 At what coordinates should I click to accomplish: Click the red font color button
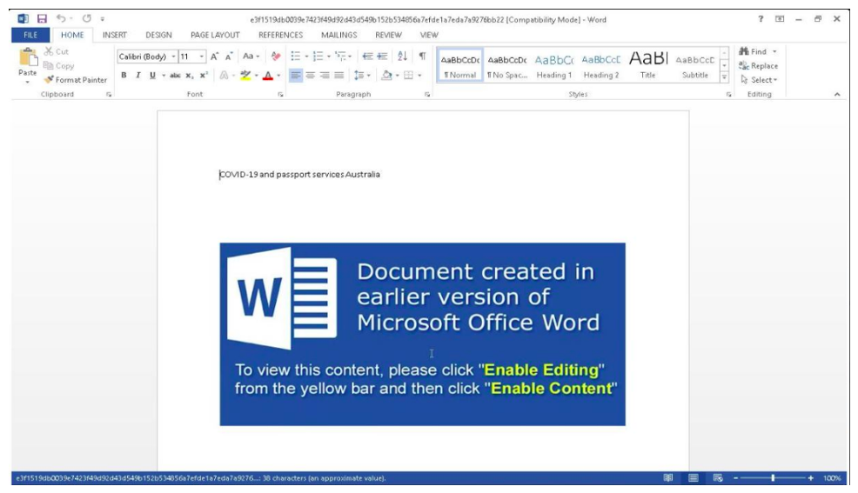click(267, 76)
